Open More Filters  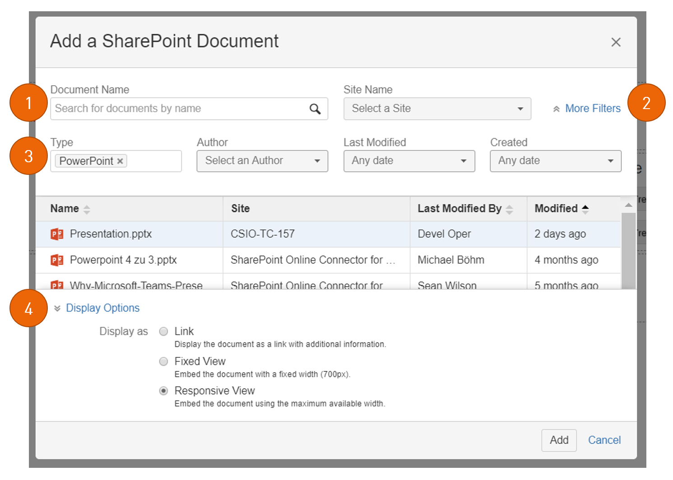click(x=593, y=109)
